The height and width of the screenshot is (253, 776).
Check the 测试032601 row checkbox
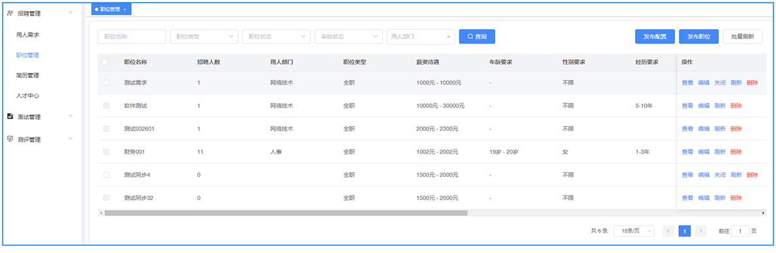[x=106, y=129]
